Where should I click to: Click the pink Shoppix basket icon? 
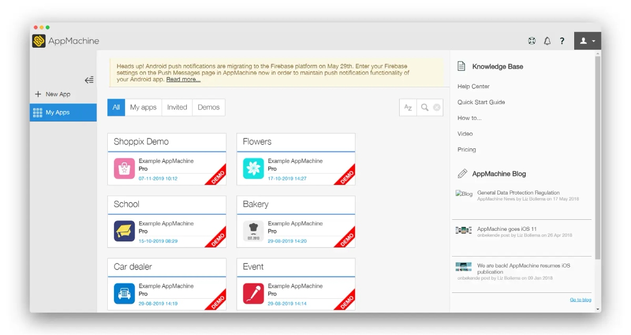(125, 168)
